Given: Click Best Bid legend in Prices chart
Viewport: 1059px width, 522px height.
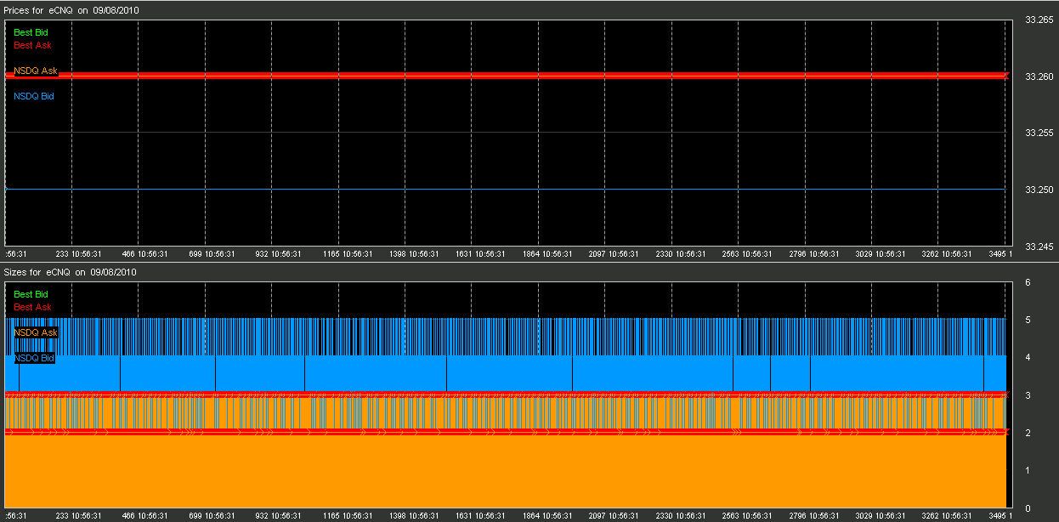Looking at the screenshot, I should [31, 32].
